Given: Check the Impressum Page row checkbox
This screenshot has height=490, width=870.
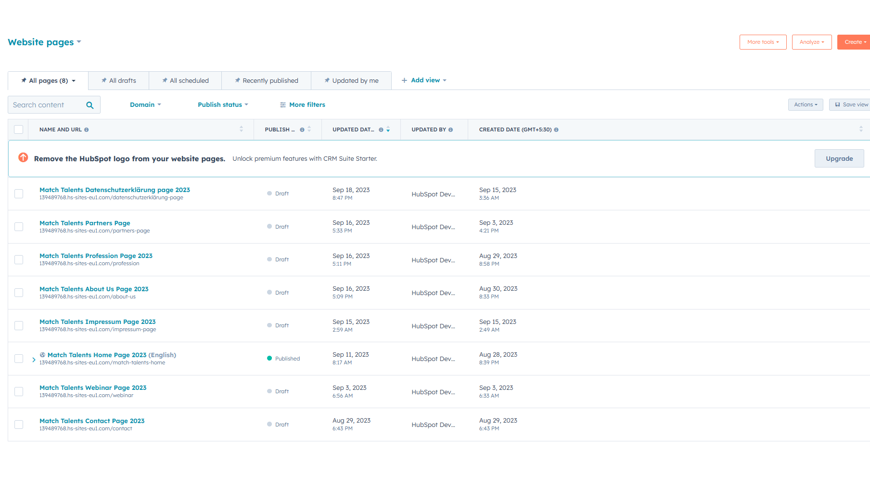Looking at the screenshot, I should (x=19, y=325).
